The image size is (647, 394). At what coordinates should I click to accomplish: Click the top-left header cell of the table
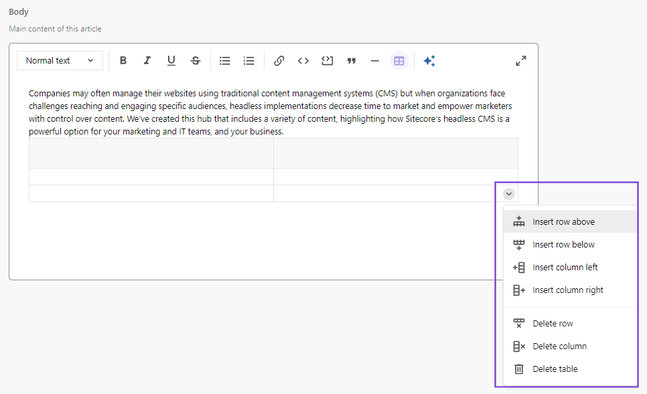pos(151,153)
